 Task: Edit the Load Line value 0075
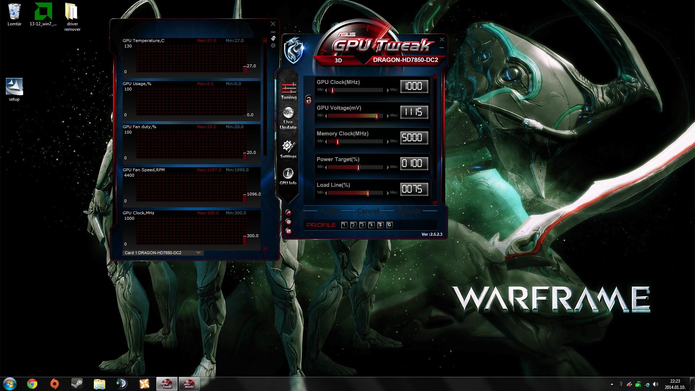tap(414, 189)
